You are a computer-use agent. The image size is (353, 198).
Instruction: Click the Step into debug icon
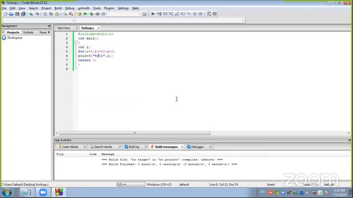pyautogui.click(x=171, y=14)
